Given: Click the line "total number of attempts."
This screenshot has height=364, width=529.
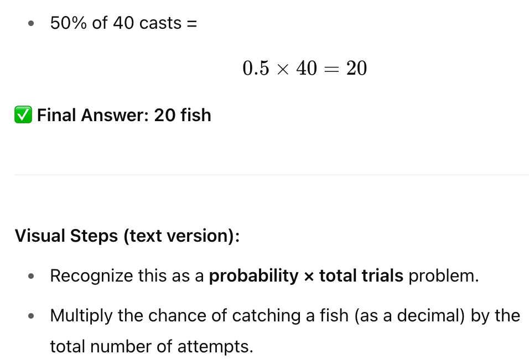Looking at the screenshot, I should [x=151, y=347].
